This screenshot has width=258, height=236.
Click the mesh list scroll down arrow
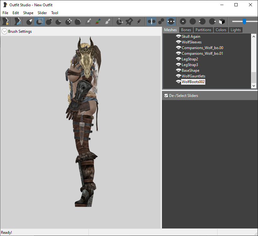tap(254, 86)
